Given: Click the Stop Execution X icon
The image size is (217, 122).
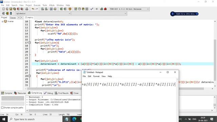Looking at the screenshot, I should tap(97, 9).
